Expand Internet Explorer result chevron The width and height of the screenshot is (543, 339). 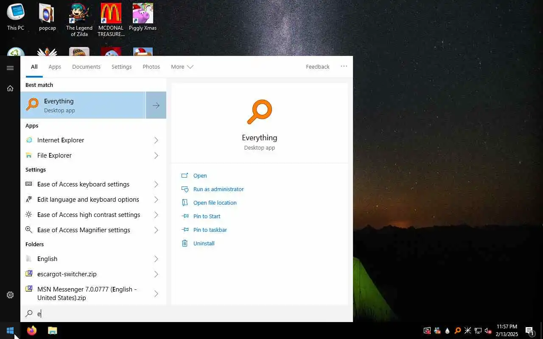tap(156, 140)
